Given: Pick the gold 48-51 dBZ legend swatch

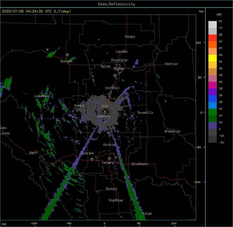Looking at the screenshot, I should [212, 65].
